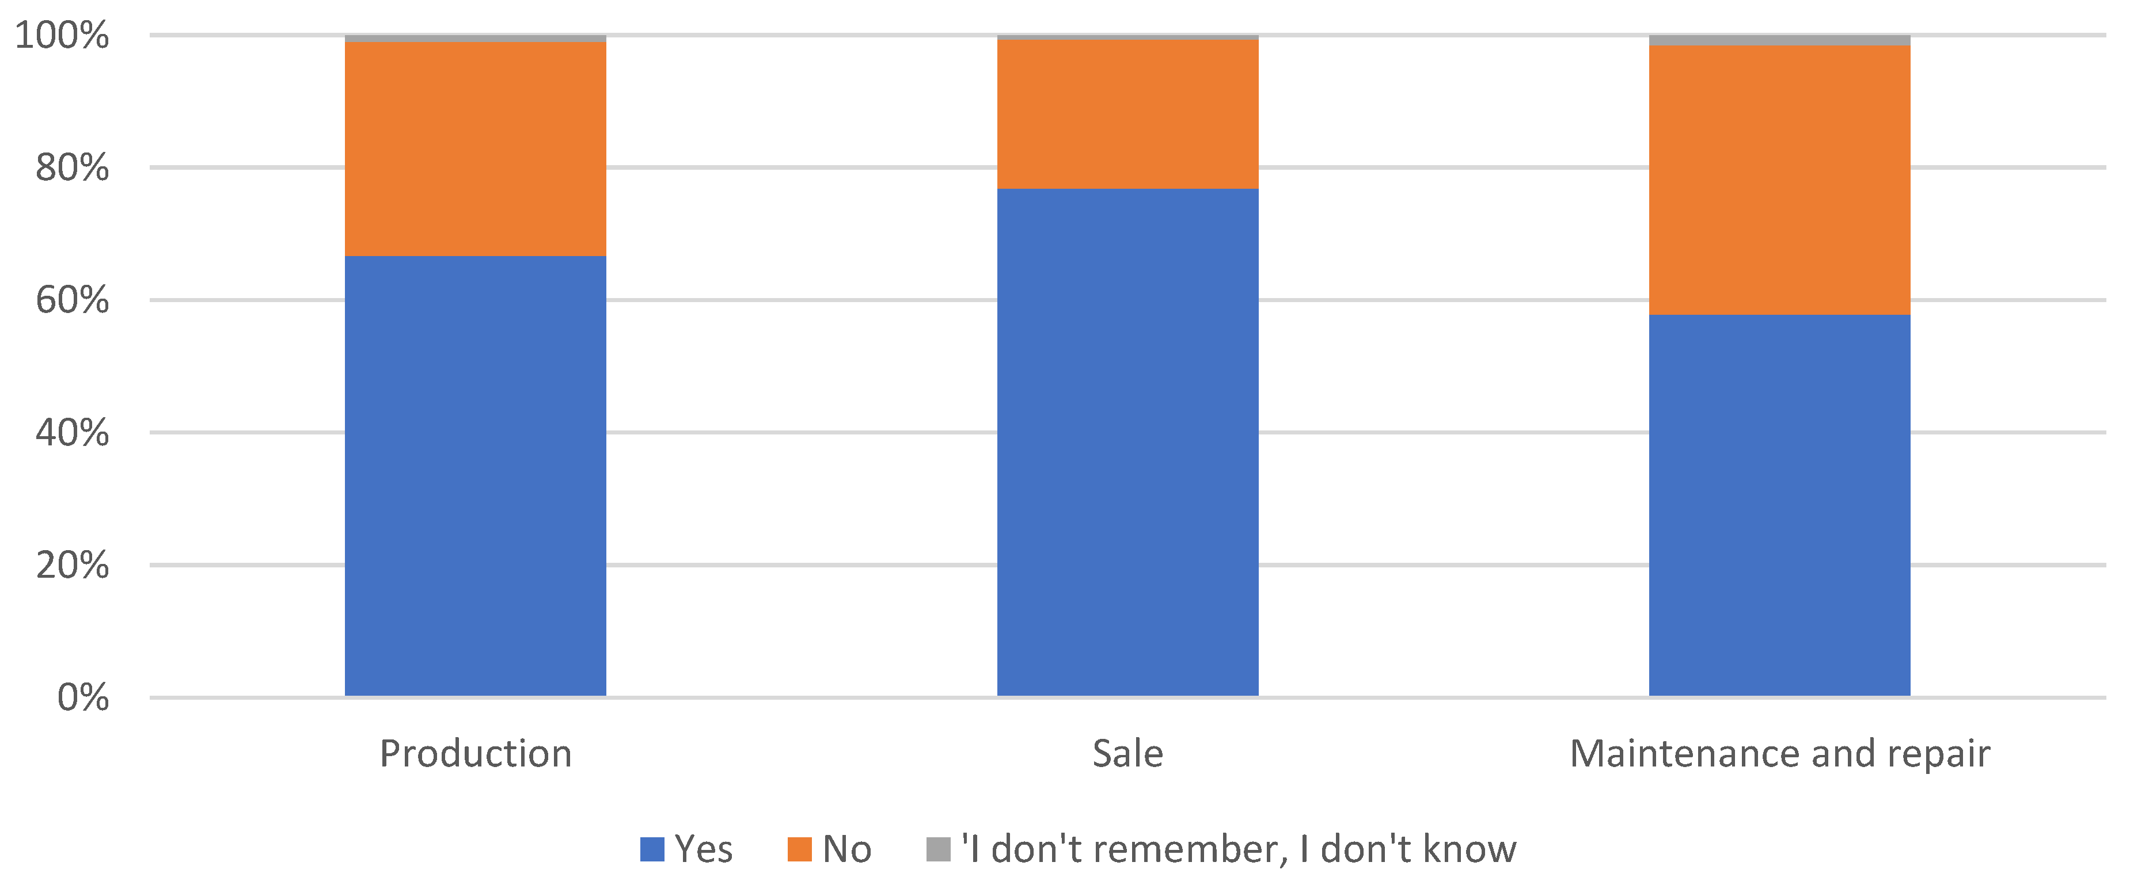Click the orange No segment of Sale bar
This screenshot has width=2130, height=881.
[1127, 113]
